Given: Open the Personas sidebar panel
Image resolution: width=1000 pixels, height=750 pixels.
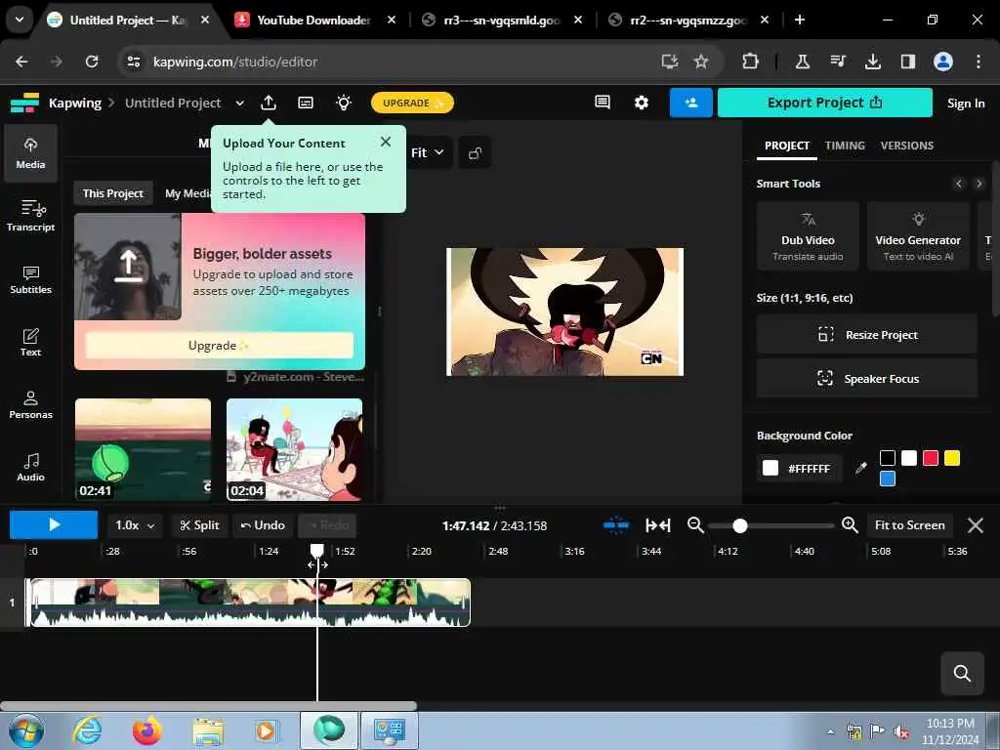Looking at the screenshot, I should pos(30,404).
